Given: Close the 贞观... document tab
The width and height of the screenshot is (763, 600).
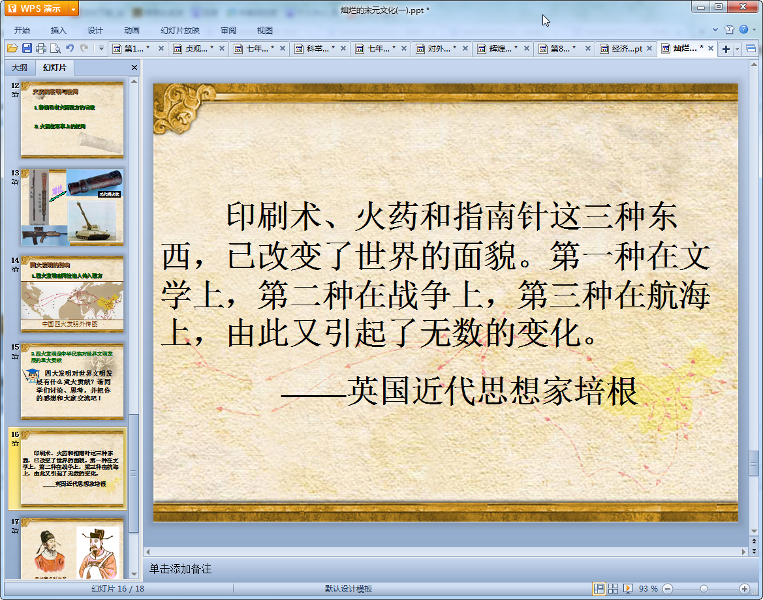Looking at the screenshot, I should click(x=222, y=49).
